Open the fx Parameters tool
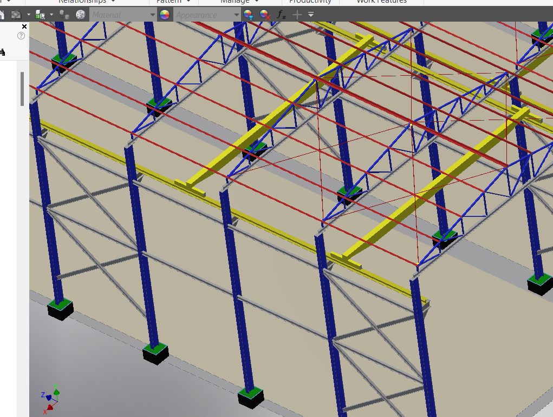The width and height of the screenshot is (553, 417). coord(281,15)
